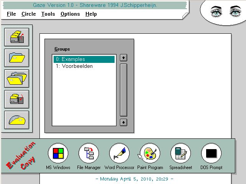Launch the Spreadsheet icon

(180, 153)
